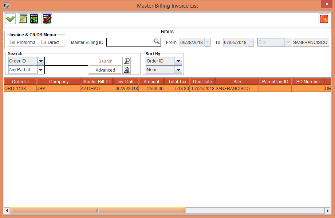Open the Search field Order ID dropdown
The image size is (335, 218).
pos(40,61)
